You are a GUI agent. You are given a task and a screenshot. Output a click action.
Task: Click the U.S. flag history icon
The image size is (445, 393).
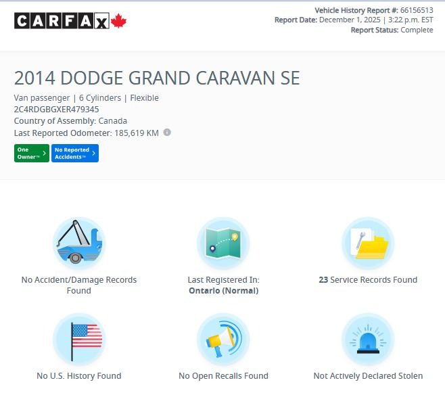click(79, 340)
